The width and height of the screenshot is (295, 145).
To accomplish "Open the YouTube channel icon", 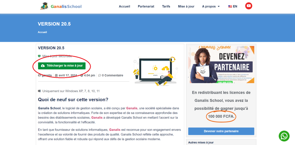I will [249, 6].
